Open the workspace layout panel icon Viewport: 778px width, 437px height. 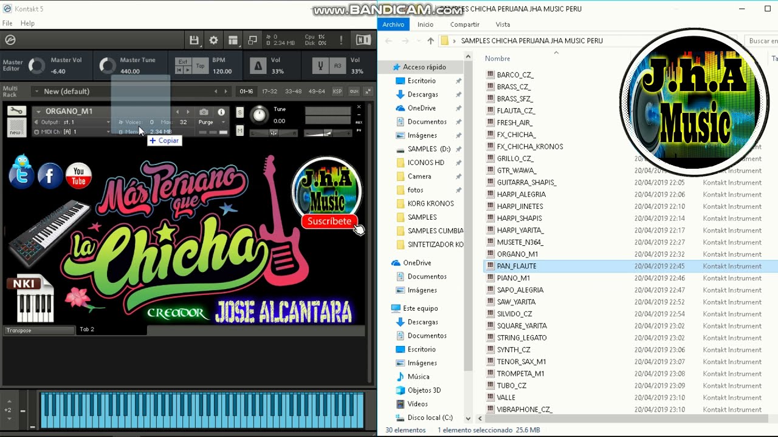(x=233, y=40)
